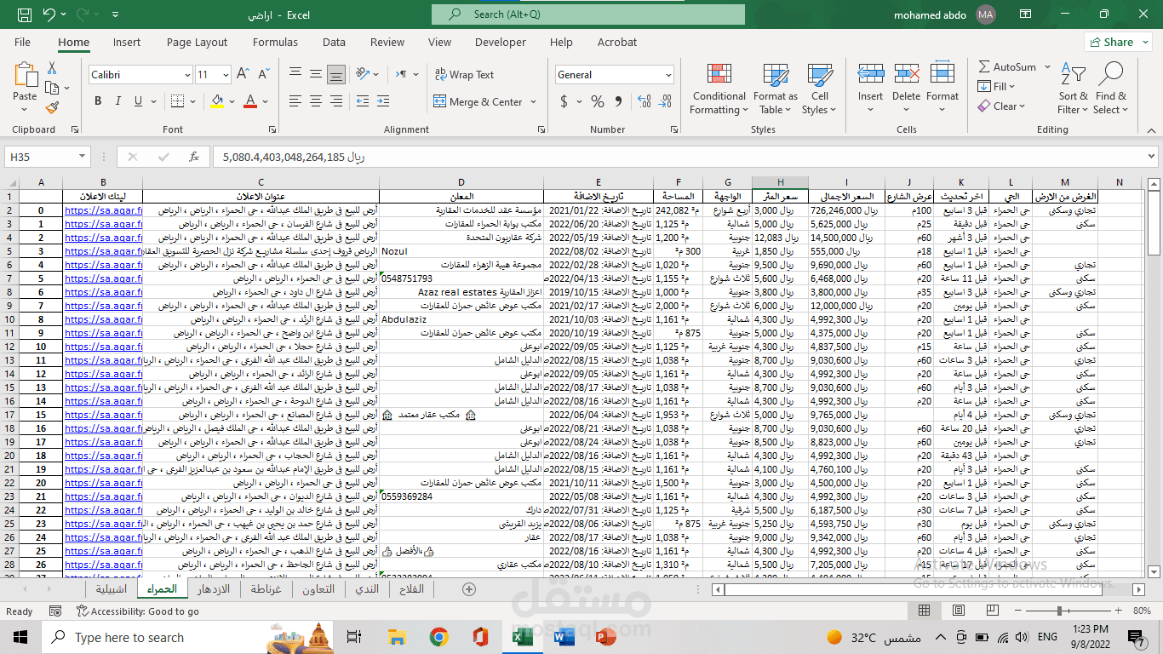Click the Orientation text-angle icon
This screenshot has width=1163, height=654.
pos(364,74)
